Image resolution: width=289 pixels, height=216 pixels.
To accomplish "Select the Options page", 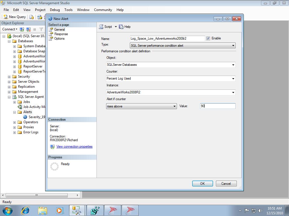I will tap(59, 39).
